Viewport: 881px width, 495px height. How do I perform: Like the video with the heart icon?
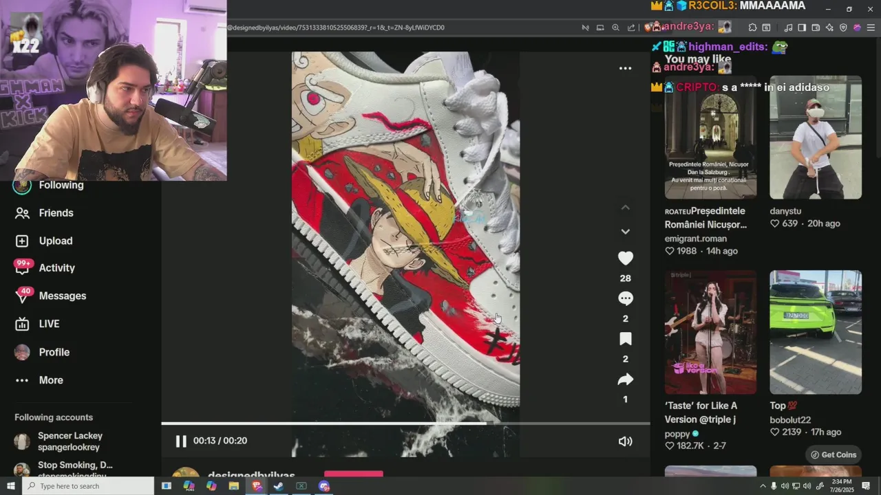(625, 258)
